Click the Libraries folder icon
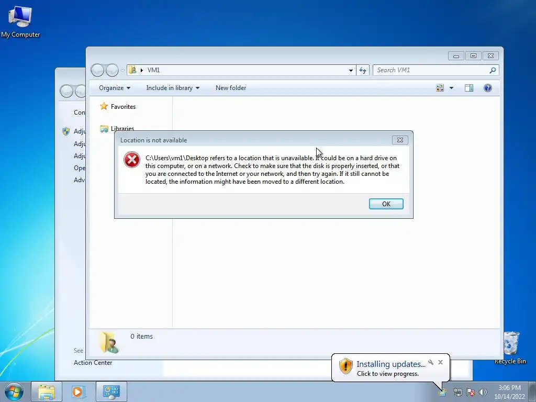 tap(104, 129)
